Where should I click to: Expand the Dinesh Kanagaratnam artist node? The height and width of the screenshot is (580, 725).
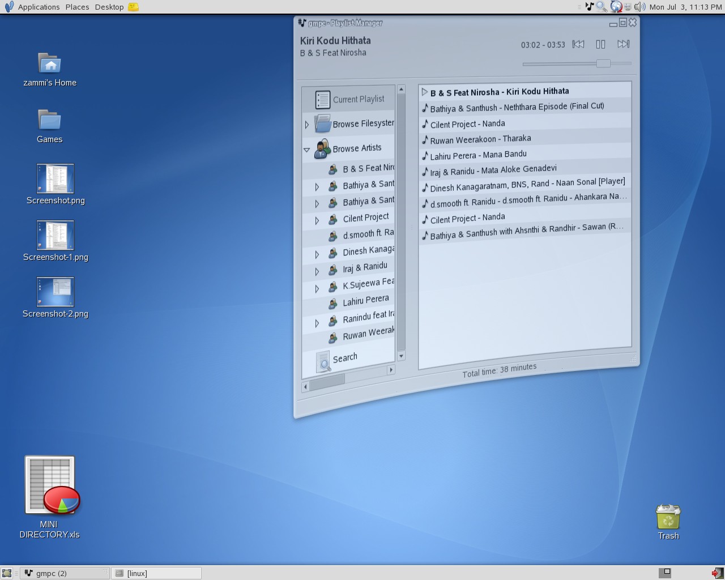tap(317, 255)
